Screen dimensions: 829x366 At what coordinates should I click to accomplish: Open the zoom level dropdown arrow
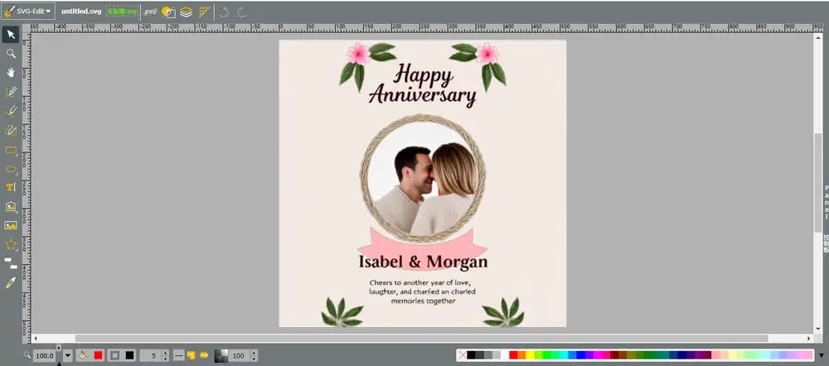pos(68,356)
